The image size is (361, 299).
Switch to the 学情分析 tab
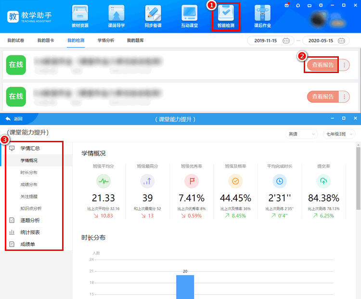tap(106, 40)
